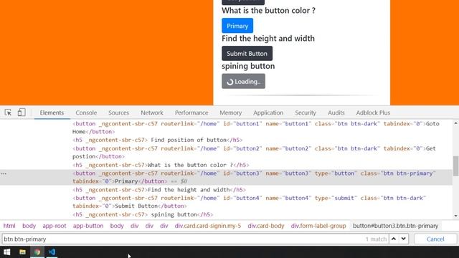
Task: Open the Elements tab
Action: (x=52, y=113)
